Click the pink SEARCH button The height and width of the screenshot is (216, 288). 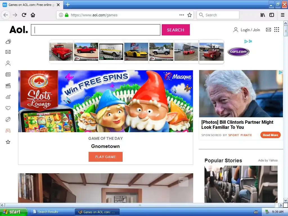point(175,30)
